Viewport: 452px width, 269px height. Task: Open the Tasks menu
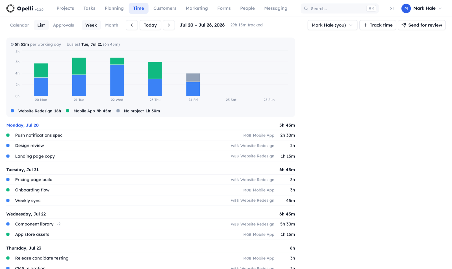pos(89,8)
